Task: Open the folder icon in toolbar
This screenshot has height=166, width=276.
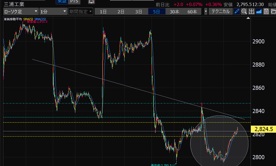Action: click(273, 11)
